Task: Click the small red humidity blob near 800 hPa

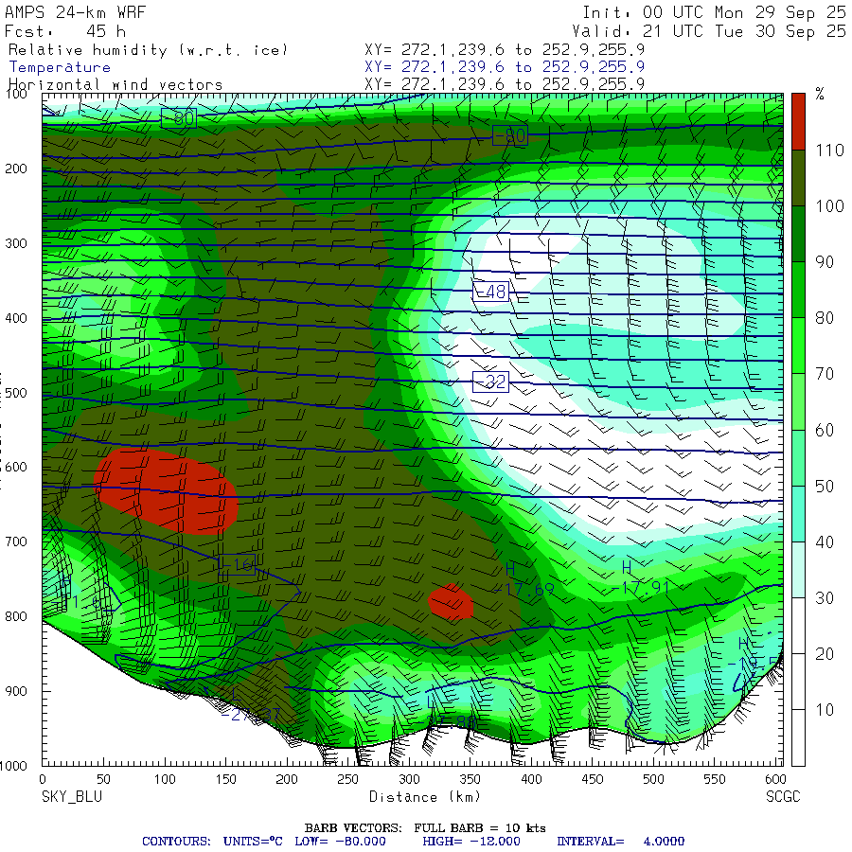Action: [x=451, y=602]
